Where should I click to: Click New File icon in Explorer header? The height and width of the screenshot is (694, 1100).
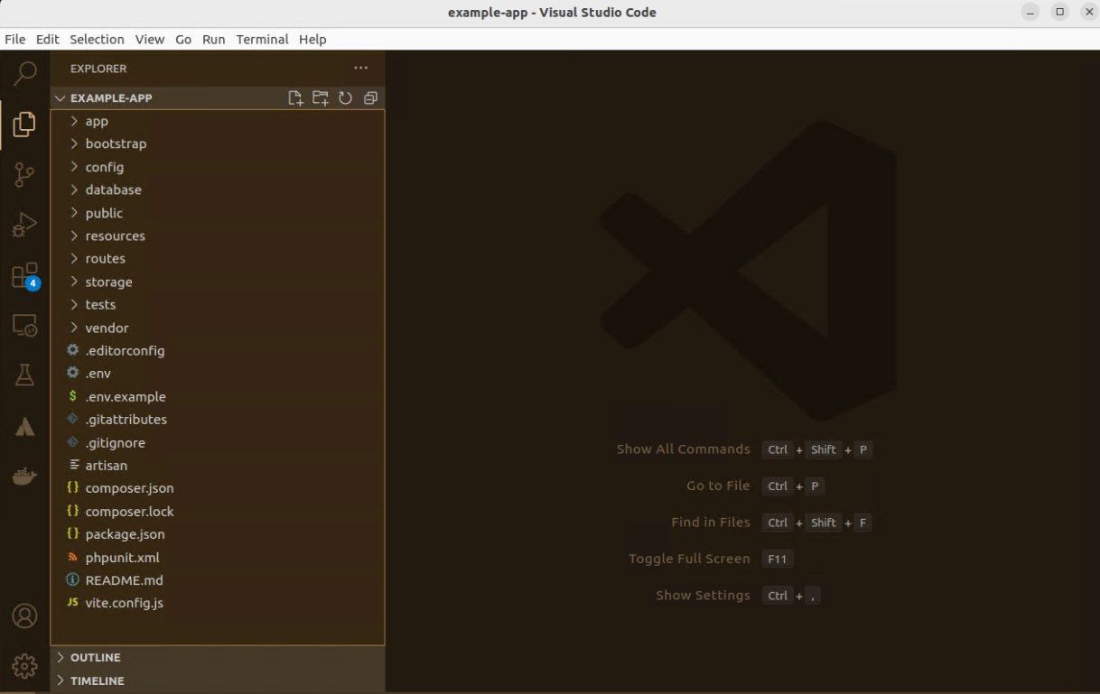click(x=295, y=98)
